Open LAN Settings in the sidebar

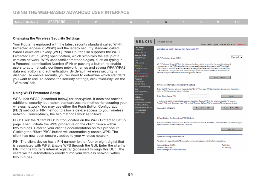click(139, 50)
